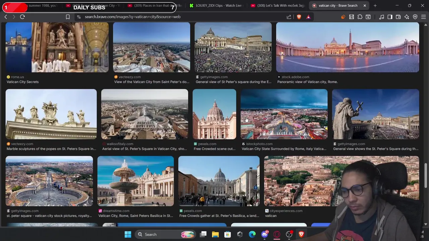Open Microsoft Store from the taskbar
Image resolution: width=429 pixels, height=241 pixels.
[228, 235]
